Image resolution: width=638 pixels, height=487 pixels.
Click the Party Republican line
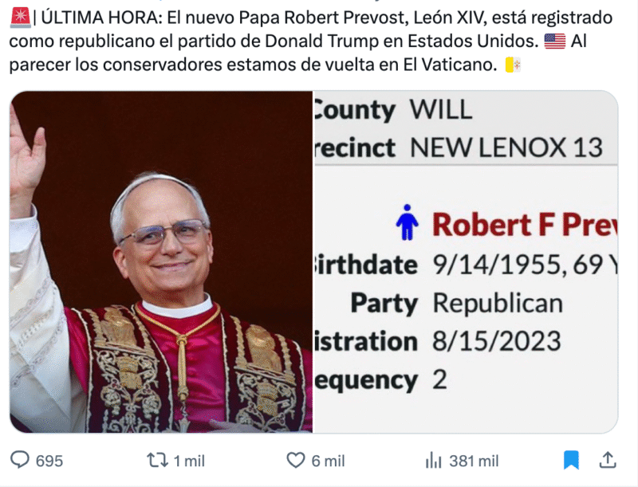pyautogui.click(x=456, y=303)
